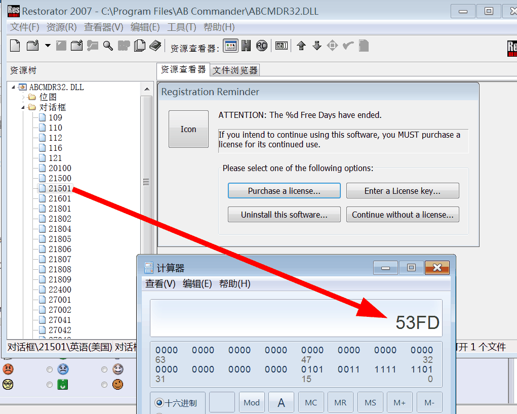Select dialog resource 121
The width and height of the screenshot is (517, 414).
tap(55, 158)
